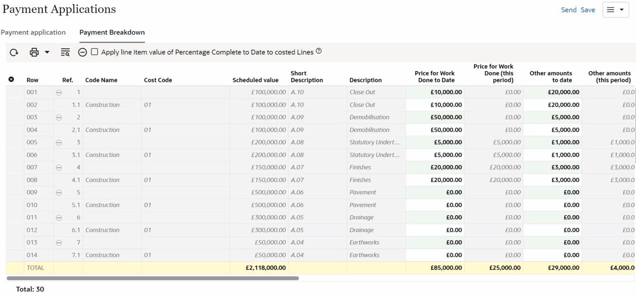Click the Finishes description in row 008
This screenshot has height=299, width=636.
coord(361,180)
